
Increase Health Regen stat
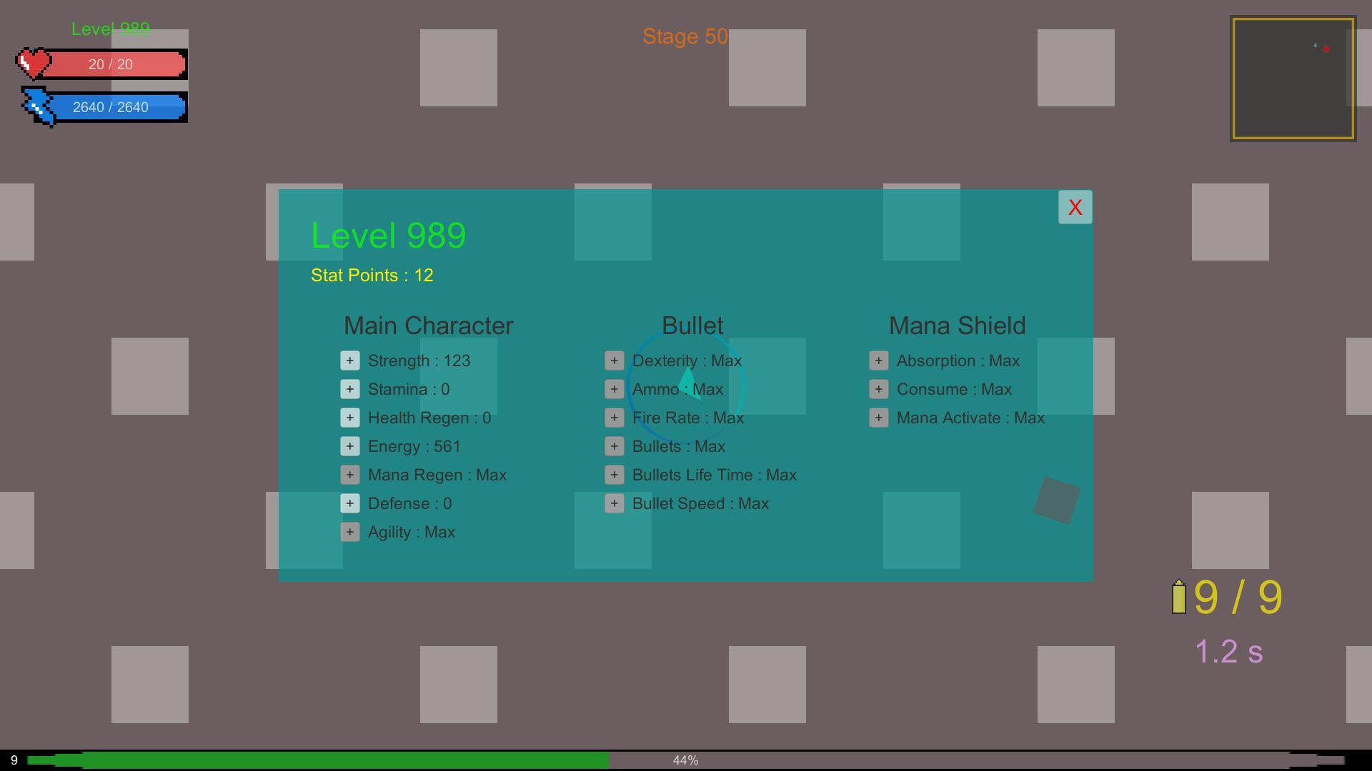click(350, 418)
